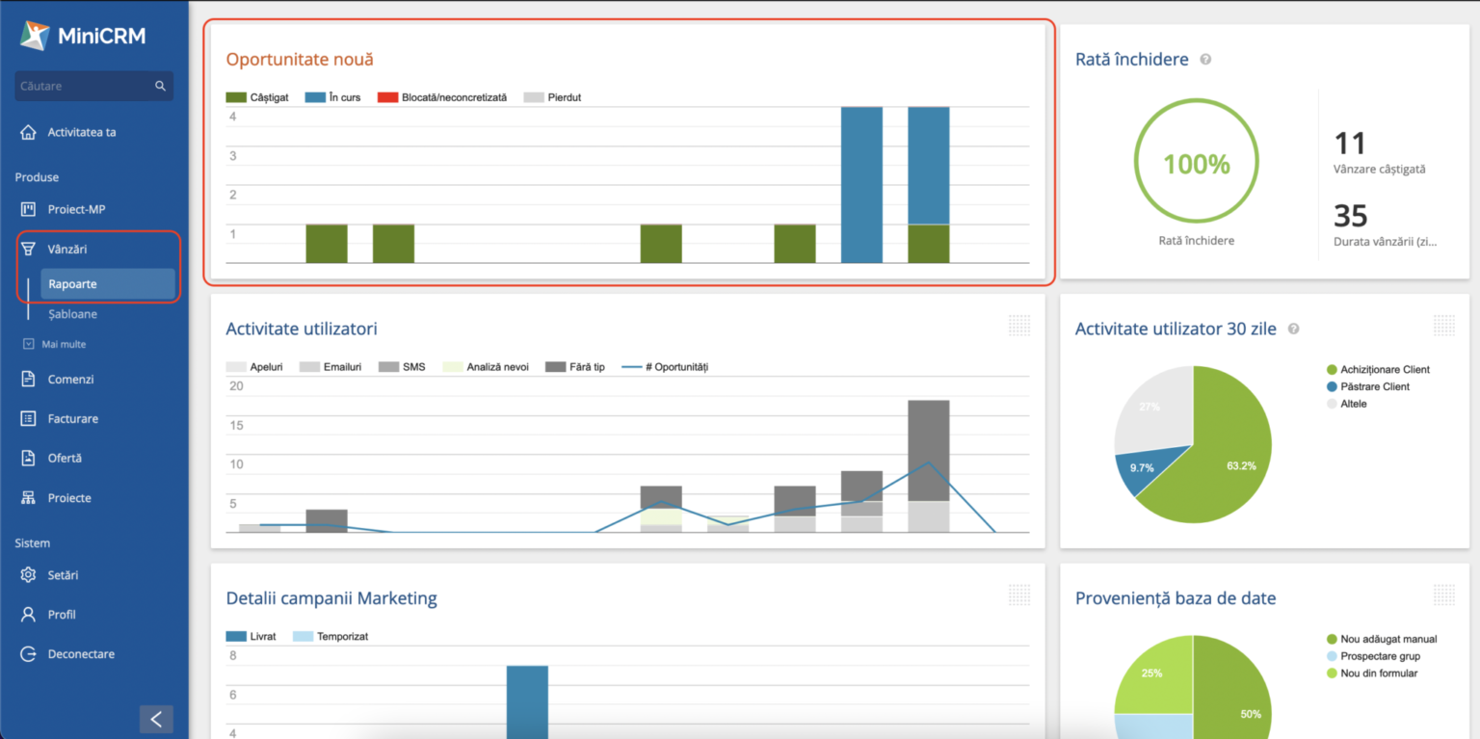Click help icon next to Rată închidere
Image resolution: width=1480 pixels, height=739 pixels.
(1205, 60)
